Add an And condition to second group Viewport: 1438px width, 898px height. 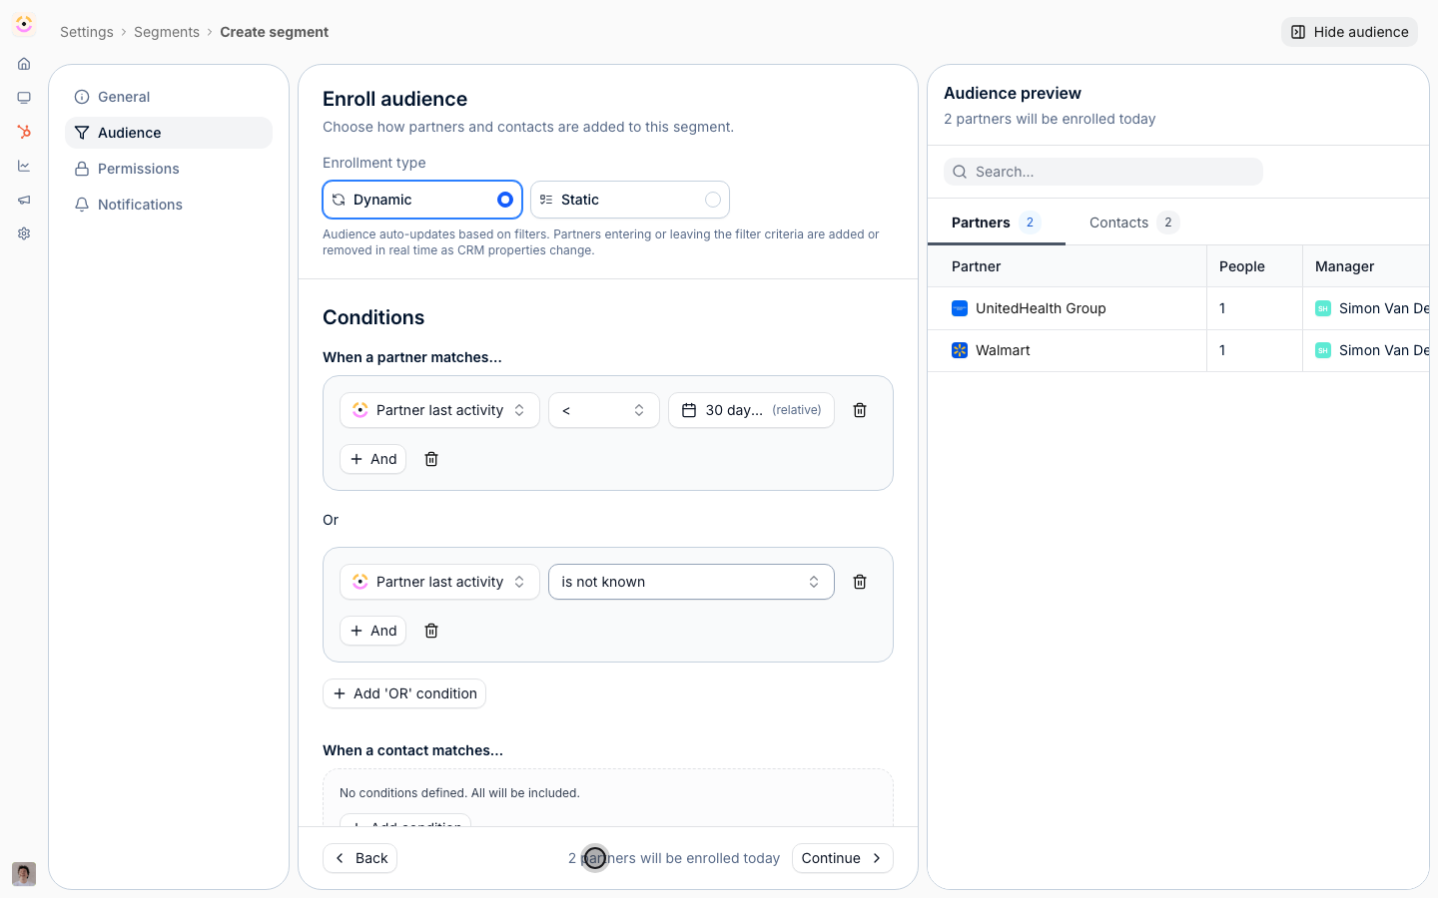pyautogui.click(x=372, y=631)
